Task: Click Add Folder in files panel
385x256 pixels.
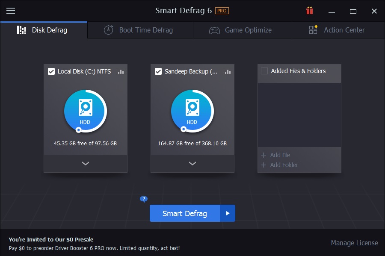Action: tap(284, 165)
